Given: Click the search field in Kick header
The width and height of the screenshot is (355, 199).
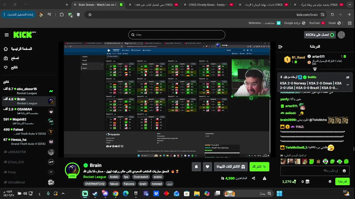Looking at the screenshot, I should pos(177,35).
